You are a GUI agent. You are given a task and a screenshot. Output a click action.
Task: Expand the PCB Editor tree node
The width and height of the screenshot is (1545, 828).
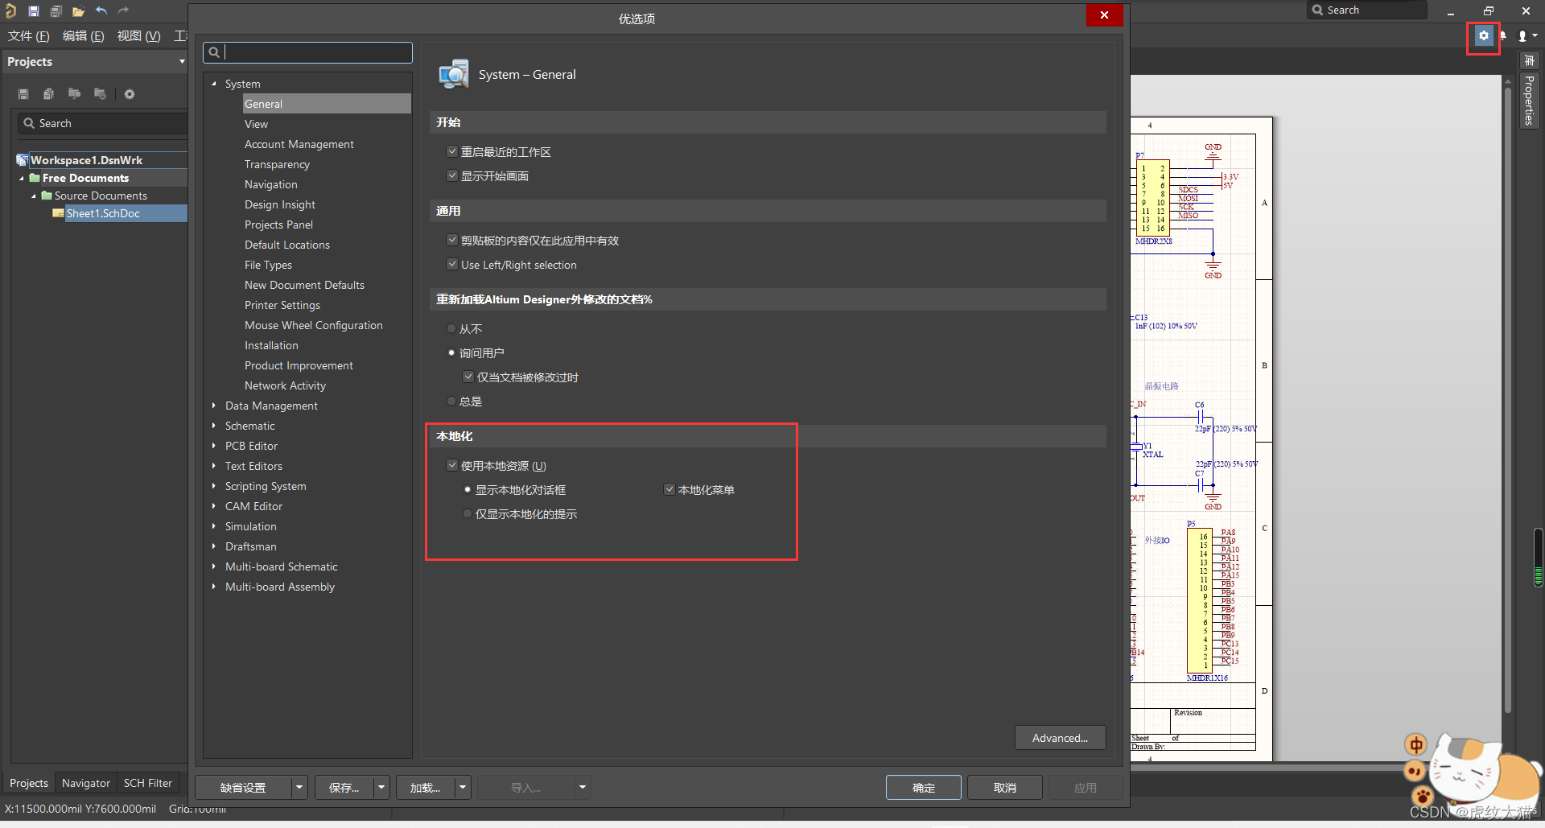coord(214,446)
